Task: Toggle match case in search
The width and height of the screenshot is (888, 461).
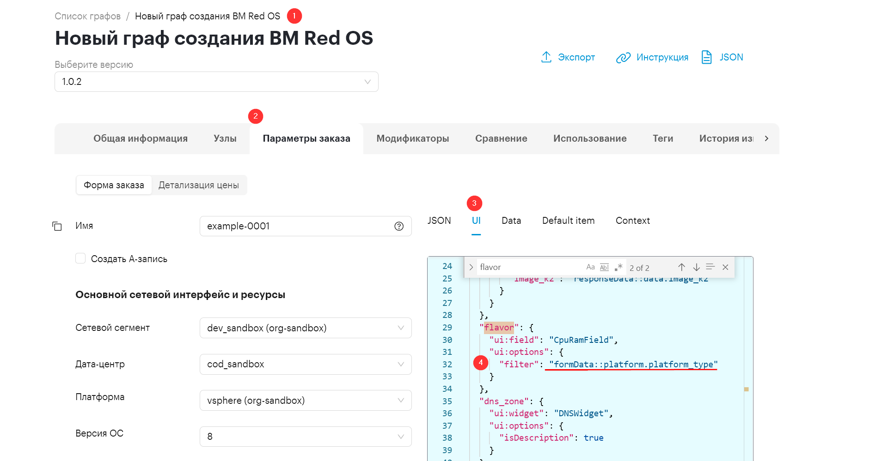Action: coord(590,267)
